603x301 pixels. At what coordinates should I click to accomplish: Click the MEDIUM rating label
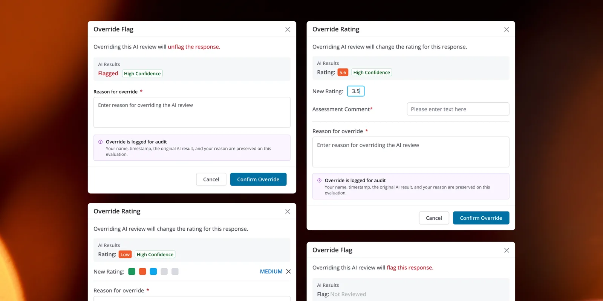pyautogui.click(x=271, y=271)
